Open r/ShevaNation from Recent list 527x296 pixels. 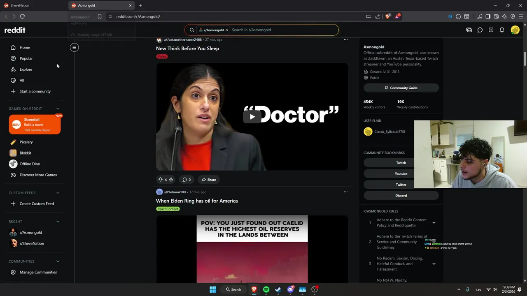coord(32,243)
